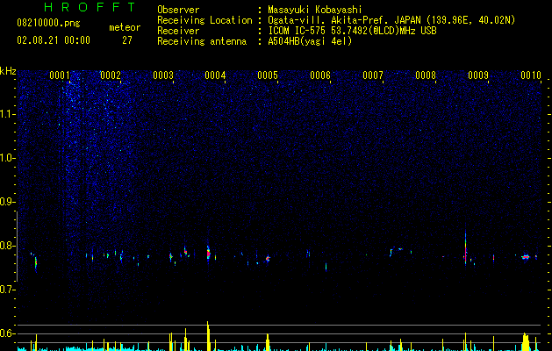552x351 pixels.
Task: Click the 0.8 frequency axis label
Action: point(8,246)
